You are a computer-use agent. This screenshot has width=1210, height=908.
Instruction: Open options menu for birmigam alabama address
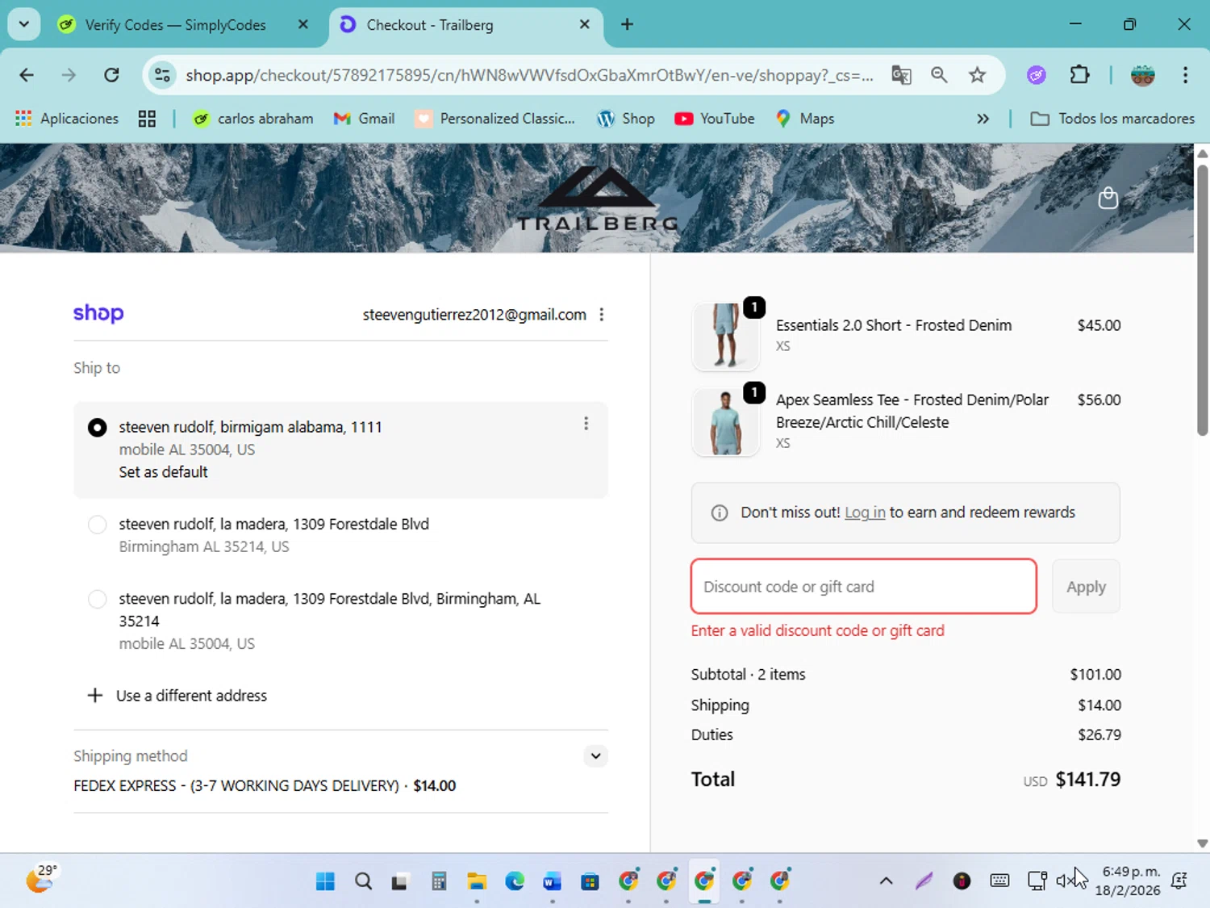[x=586, y=424]
